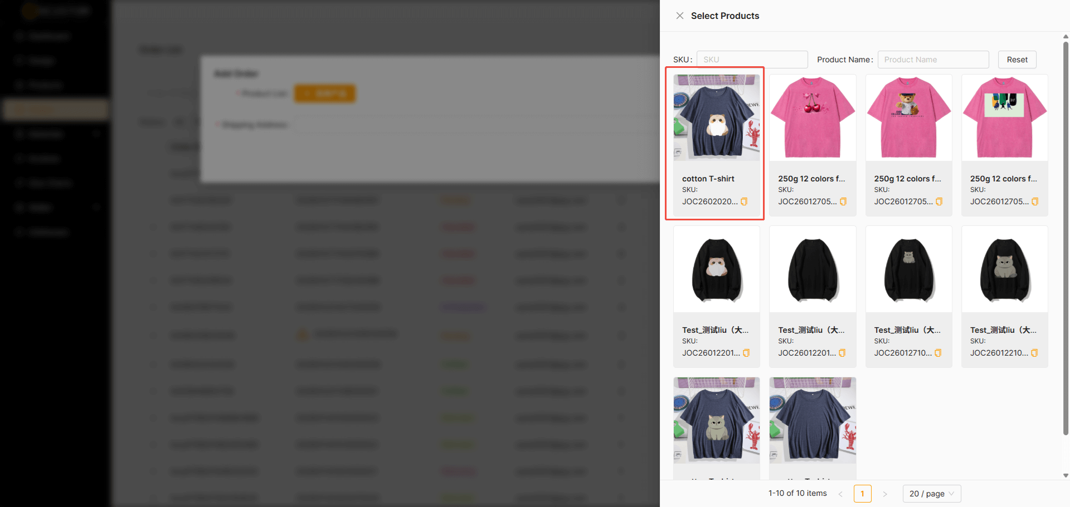Copy SKU of small gray cat sweatshirt
The width and height of the screenshot is (1070, 507).
[x=938, y=353]
